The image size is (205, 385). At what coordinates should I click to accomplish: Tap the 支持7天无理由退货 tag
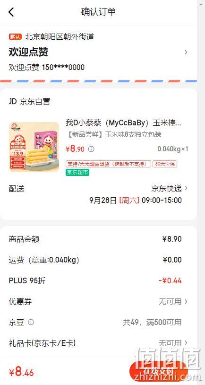coord(108,164)
